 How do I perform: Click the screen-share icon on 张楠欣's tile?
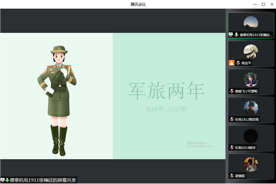pos(231,35)
